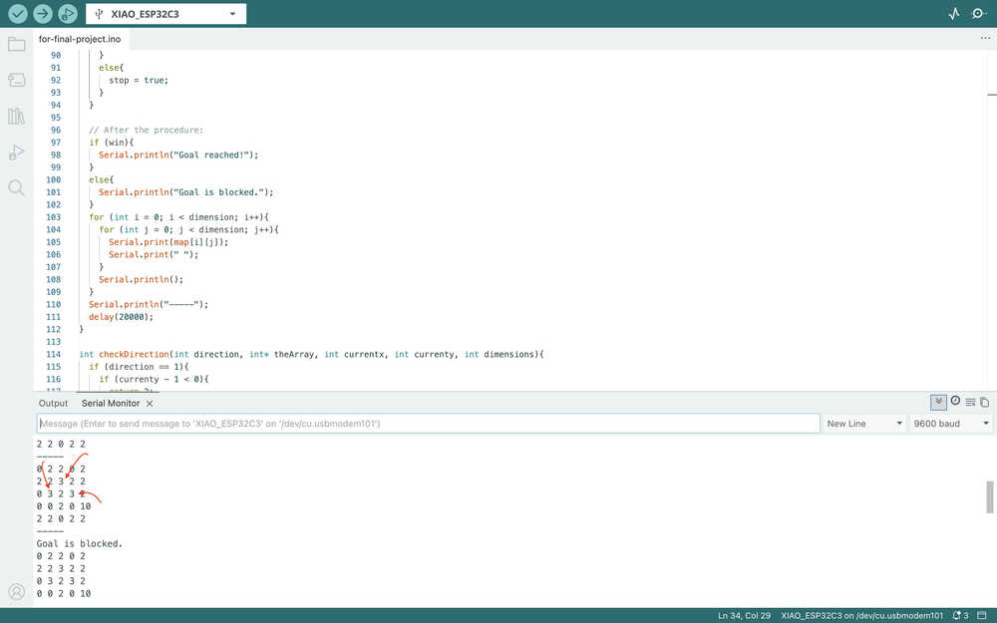Click the XIAO_ESP32C3 board entry in the status bar
Screen dimensions: 997x623
861,615
